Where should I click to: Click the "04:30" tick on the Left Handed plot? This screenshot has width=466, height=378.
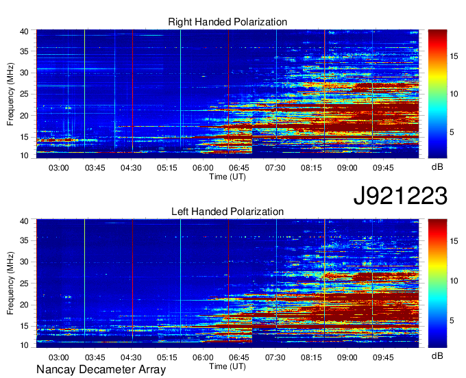click(131, 357)
